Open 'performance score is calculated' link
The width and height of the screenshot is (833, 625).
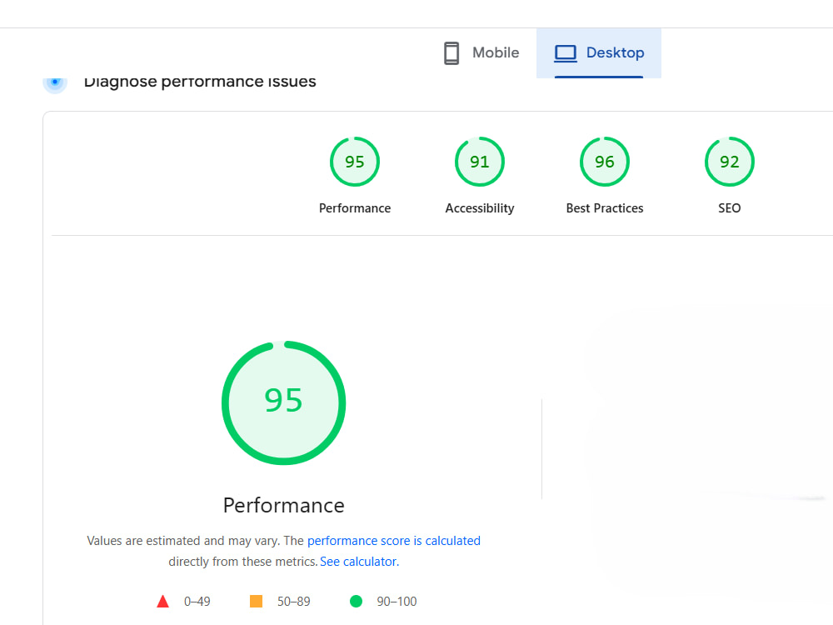(x=394, y=541)
